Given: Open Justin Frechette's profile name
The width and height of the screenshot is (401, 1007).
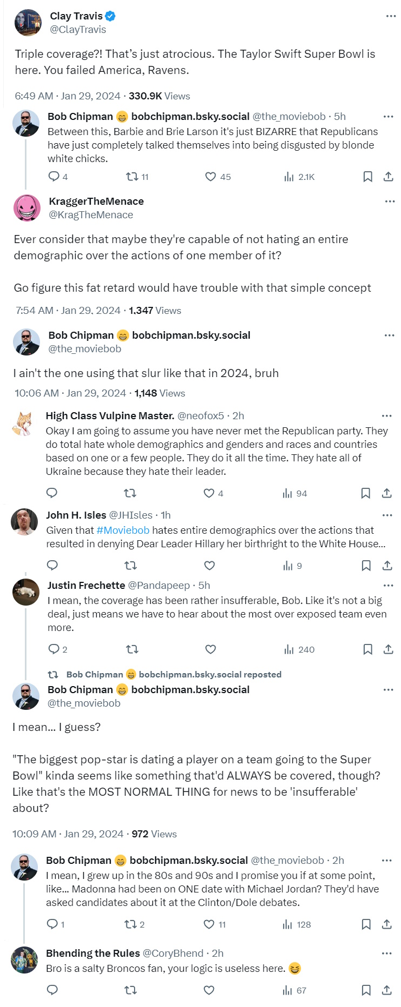Looking at the screenshot, I should [86, 586].
